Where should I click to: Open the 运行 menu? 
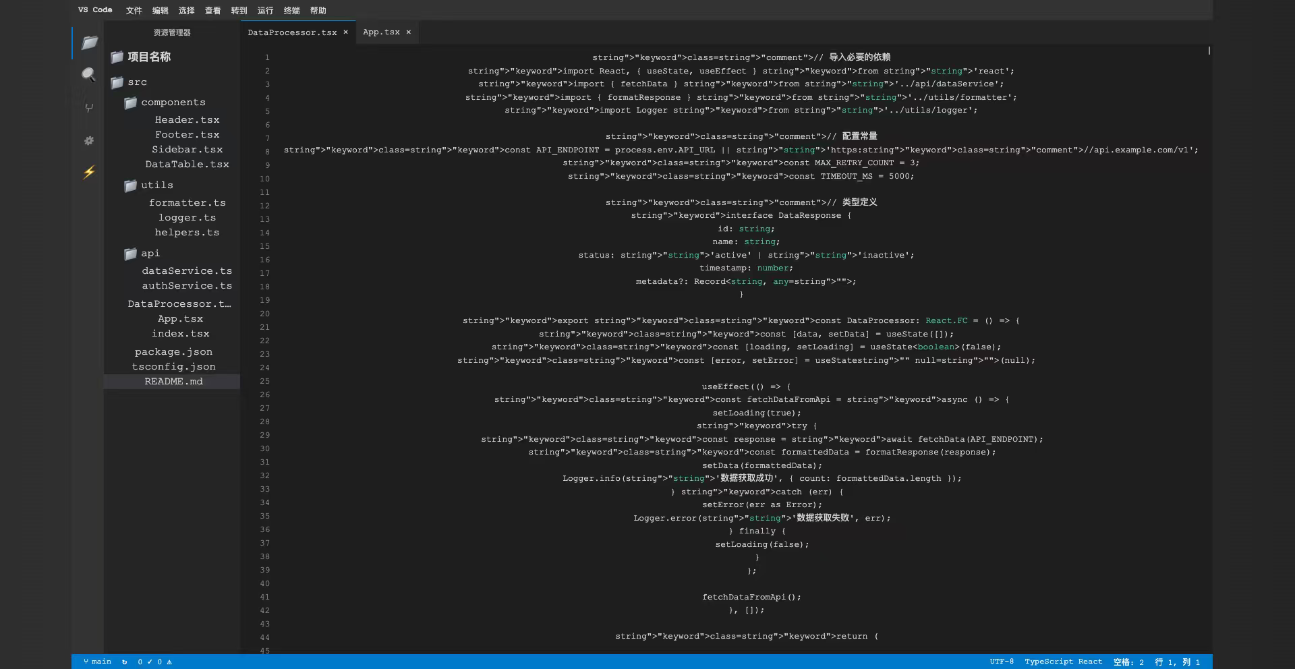pyautogui.click(x=265, y=11)
